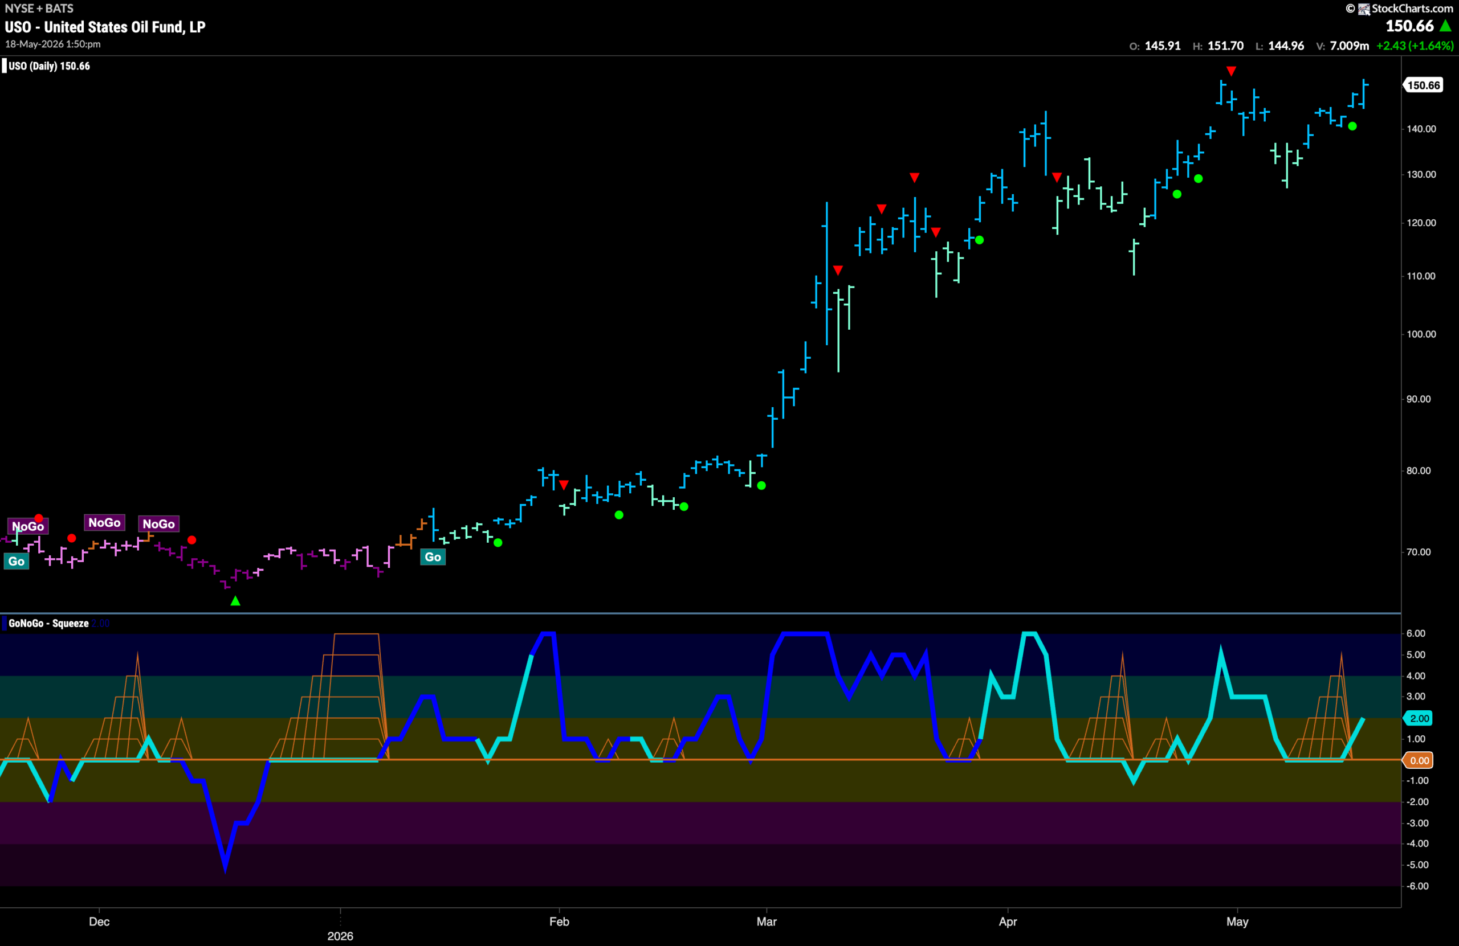The image size is (1459, 946).
Task: Click the green dot marker near late February
Action: point(761,485)
